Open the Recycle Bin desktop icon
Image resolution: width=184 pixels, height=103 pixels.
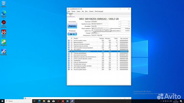click(4, 4)
